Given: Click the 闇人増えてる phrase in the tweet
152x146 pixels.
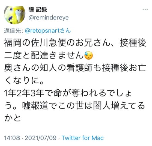Looking at the screenshot, I should (x=119, y=106).
